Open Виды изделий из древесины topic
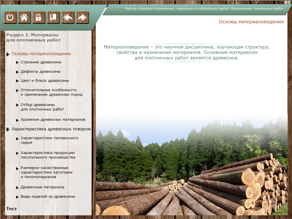This screenshot has height=219, width=292. (48, 197)
